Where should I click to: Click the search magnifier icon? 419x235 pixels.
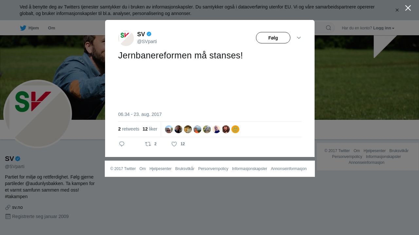pyautogui.click(x=328, y=28)
